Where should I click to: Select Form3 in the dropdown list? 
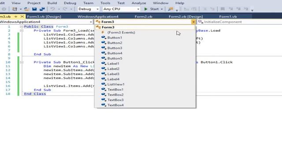(145, 27)
